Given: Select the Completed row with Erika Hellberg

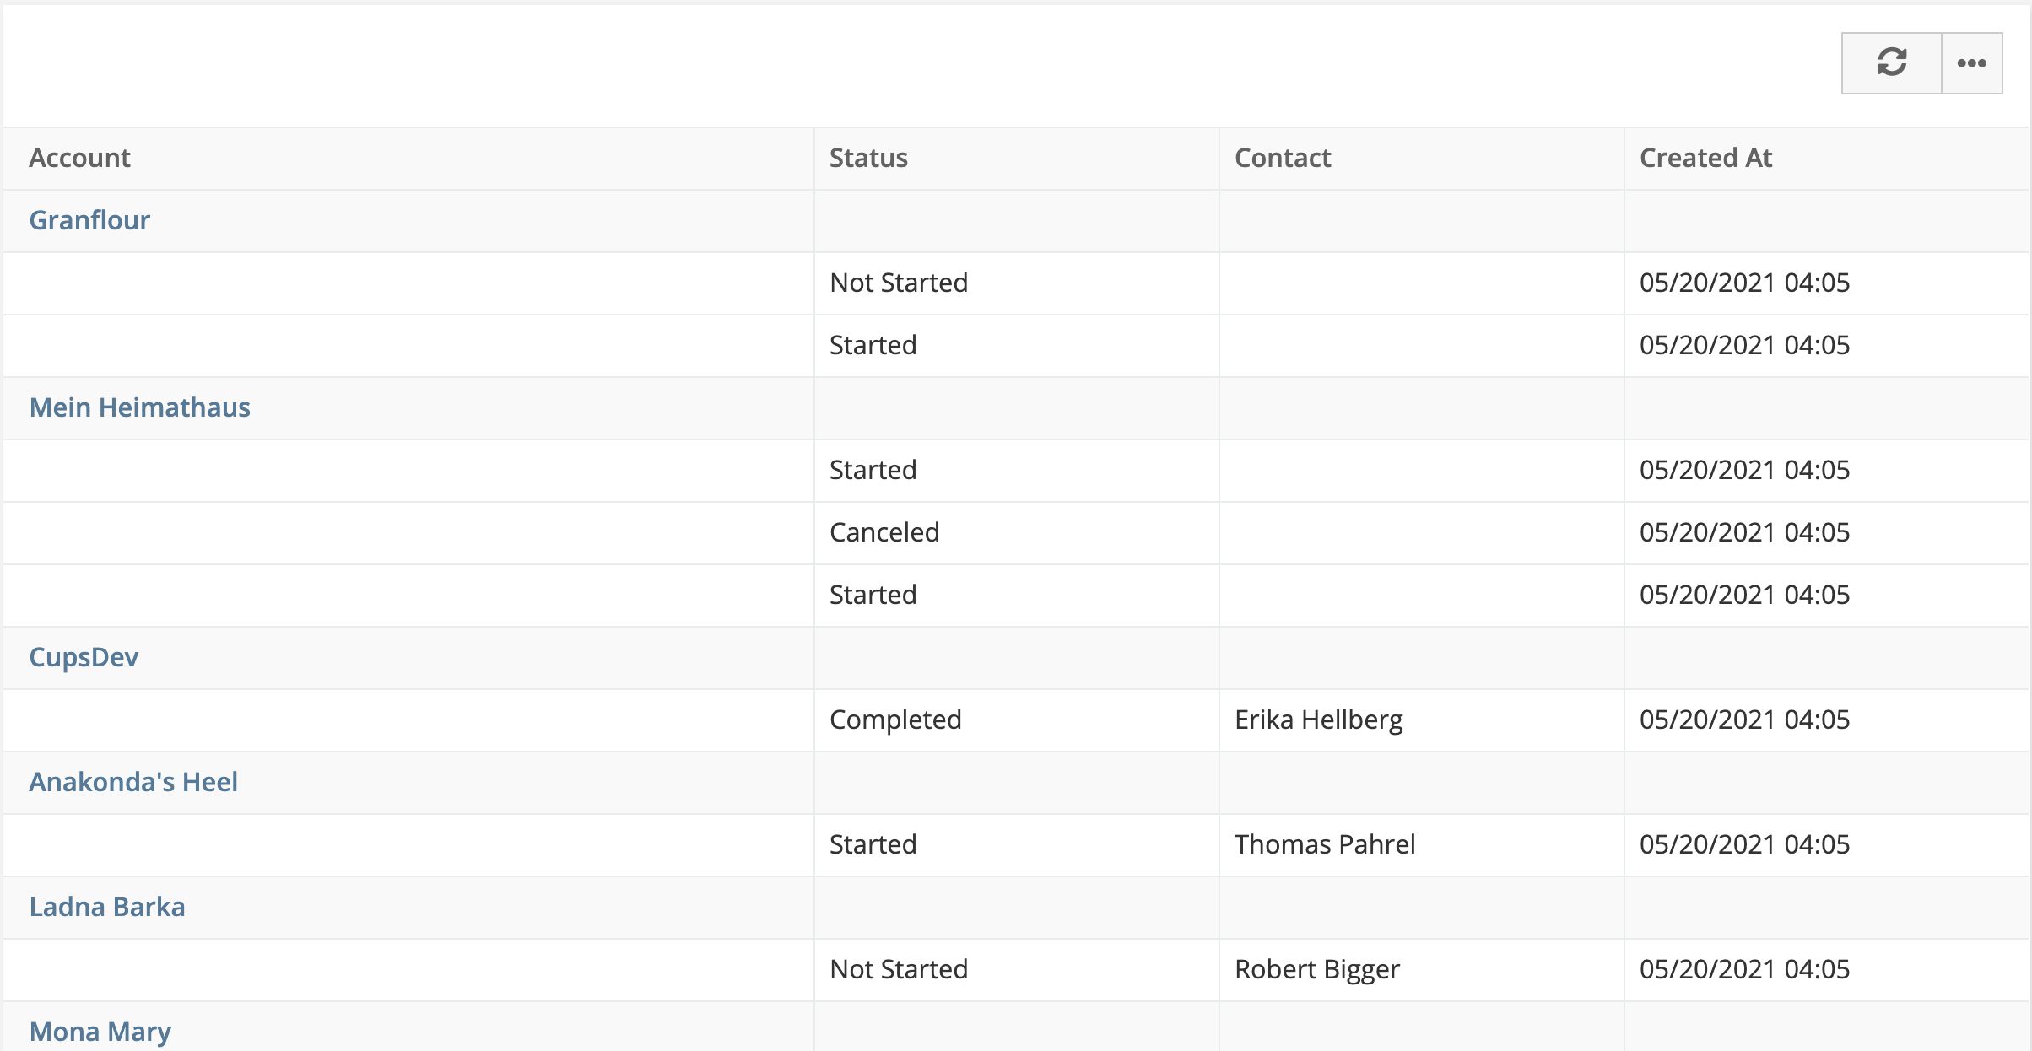Looking at the screenshot, I should pos(1016,720).
